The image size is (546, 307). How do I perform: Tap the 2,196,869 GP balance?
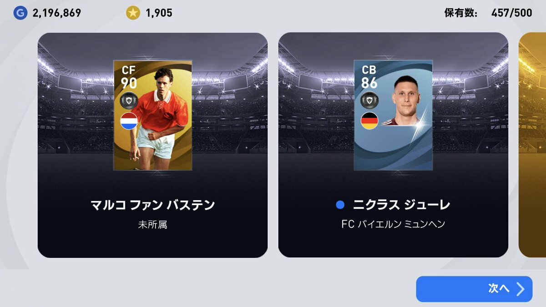point(57,13)
